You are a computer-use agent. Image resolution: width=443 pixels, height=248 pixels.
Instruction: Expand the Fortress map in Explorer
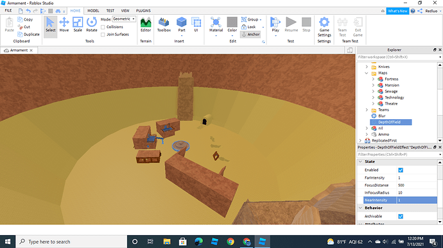[373, 79]
